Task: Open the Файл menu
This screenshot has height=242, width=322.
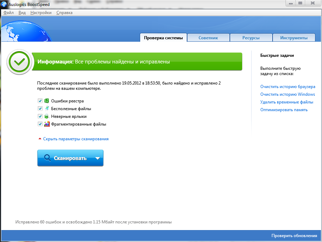Action: [x=9, y=13]
